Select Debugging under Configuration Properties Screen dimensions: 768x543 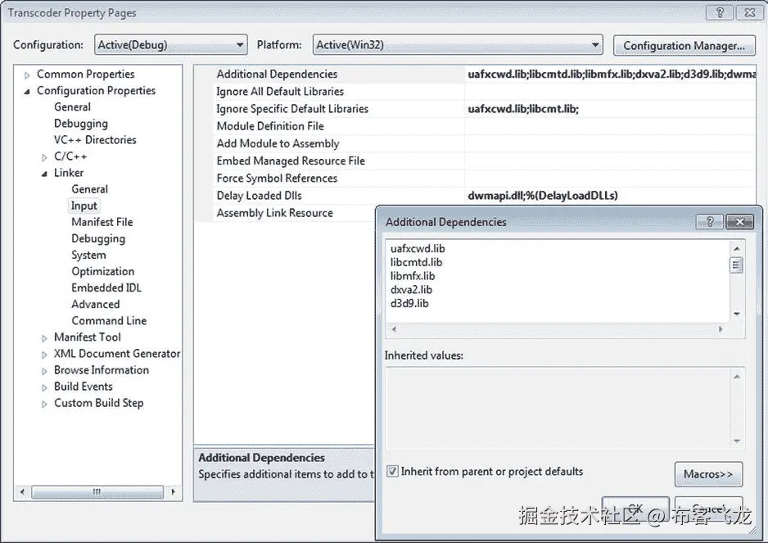click(81, 123)
